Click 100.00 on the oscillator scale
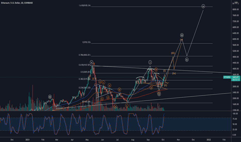This screenshot has height=142, width=241. point(235,114)
